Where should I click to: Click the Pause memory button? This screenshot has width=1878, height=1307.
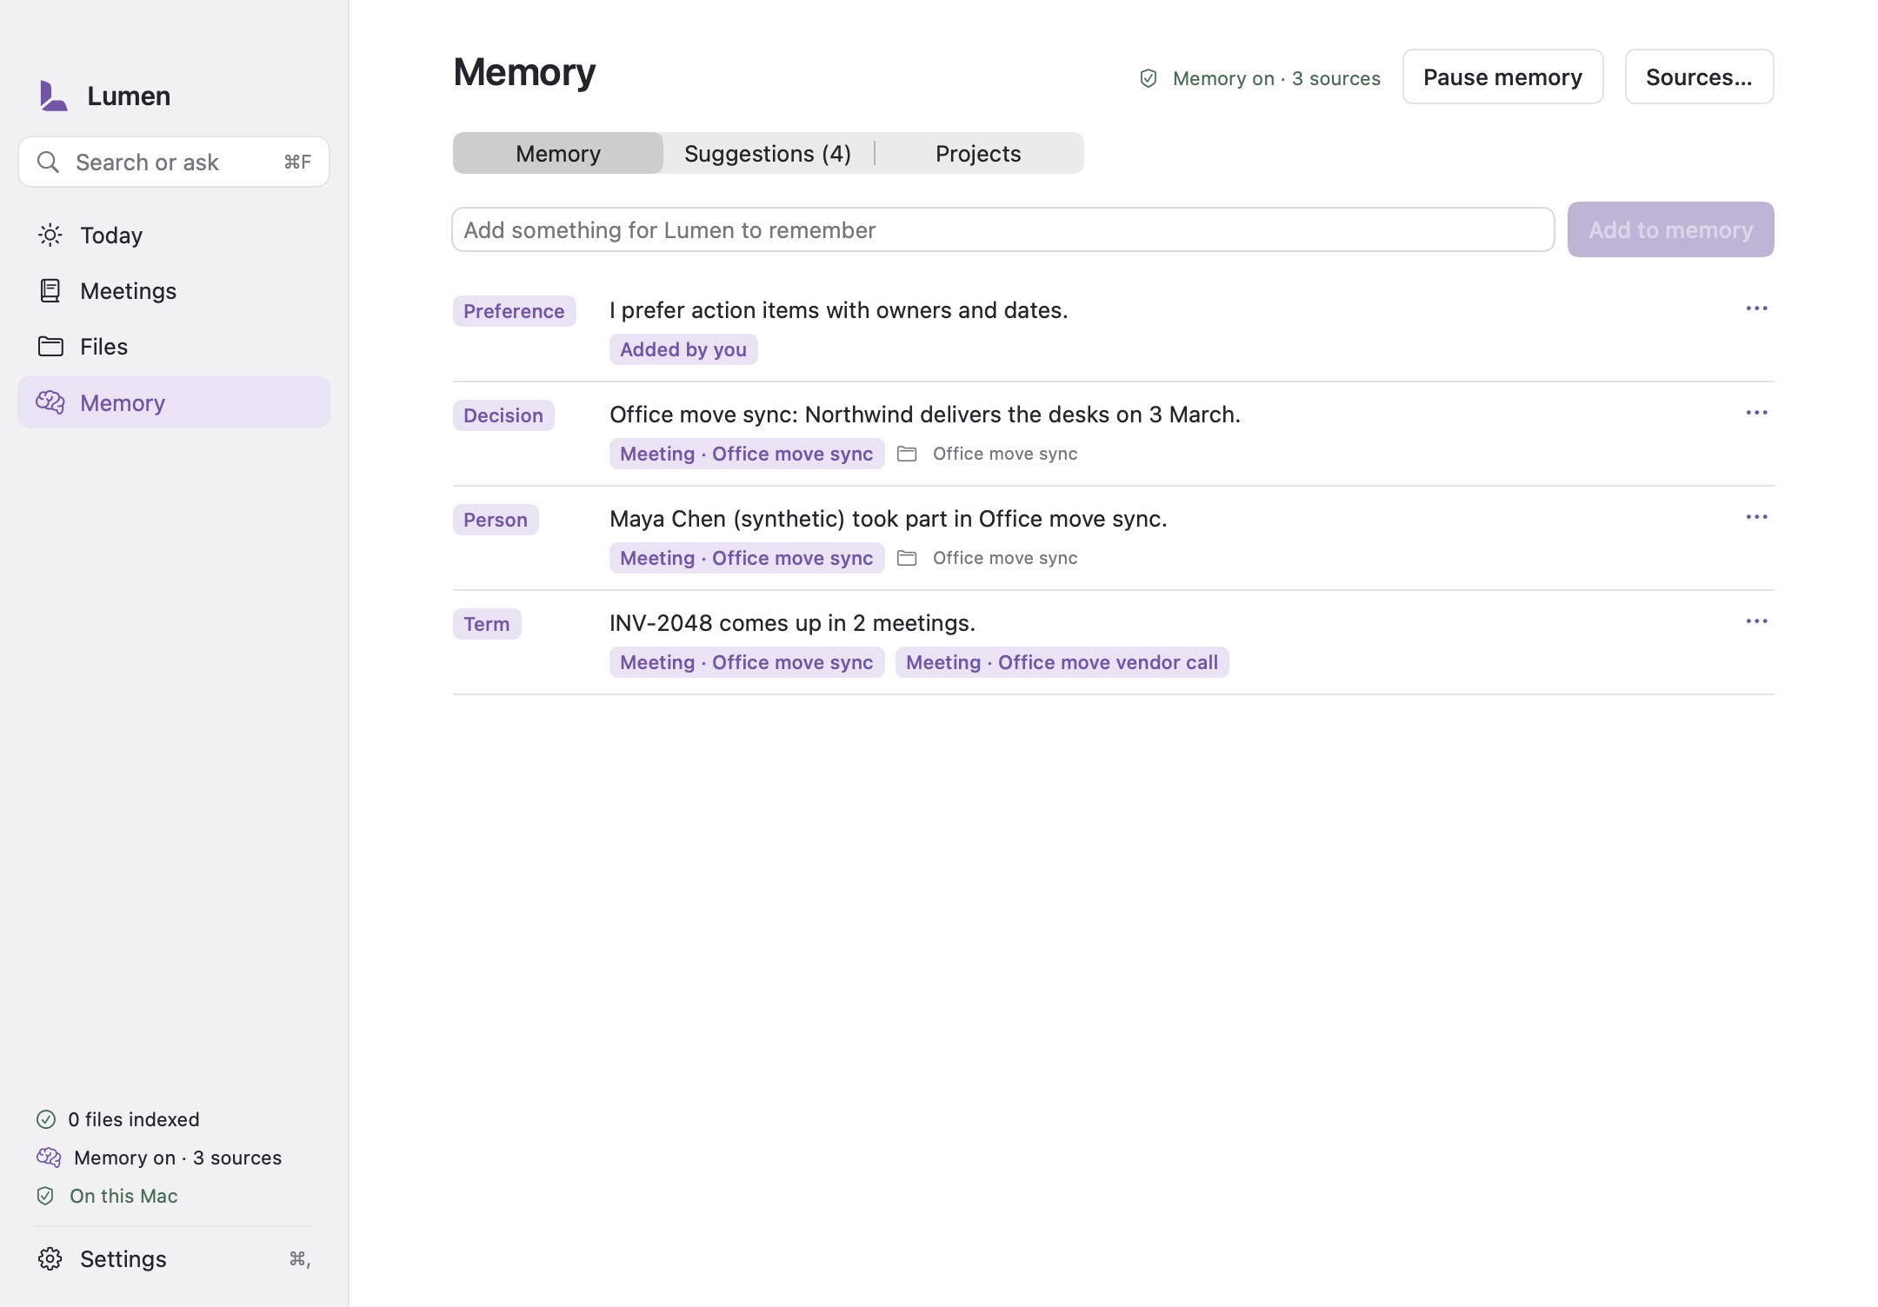(1502, 76)
